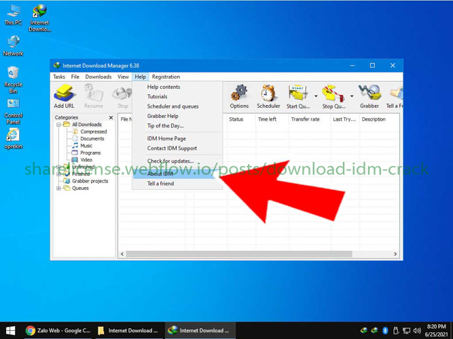Sort by Last Try column header

coord(344,119)
